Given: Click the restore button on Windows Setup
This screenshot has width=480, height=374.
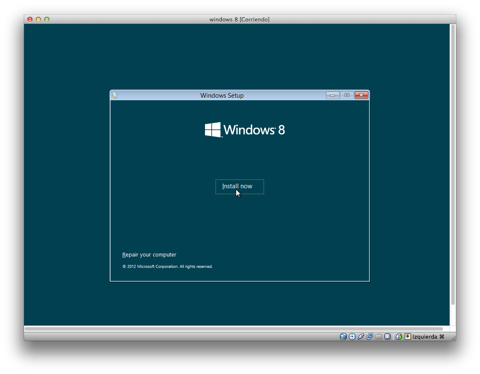Looking at the screenshot, I should pyautogui.click(x=347, y=95).
